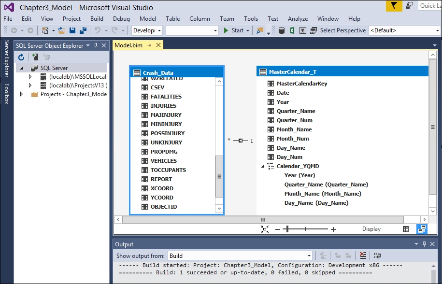This screenshot has height=284, width=442.
Task: Click the diagram horizontal scrollbar thumb
Action: 263,219
